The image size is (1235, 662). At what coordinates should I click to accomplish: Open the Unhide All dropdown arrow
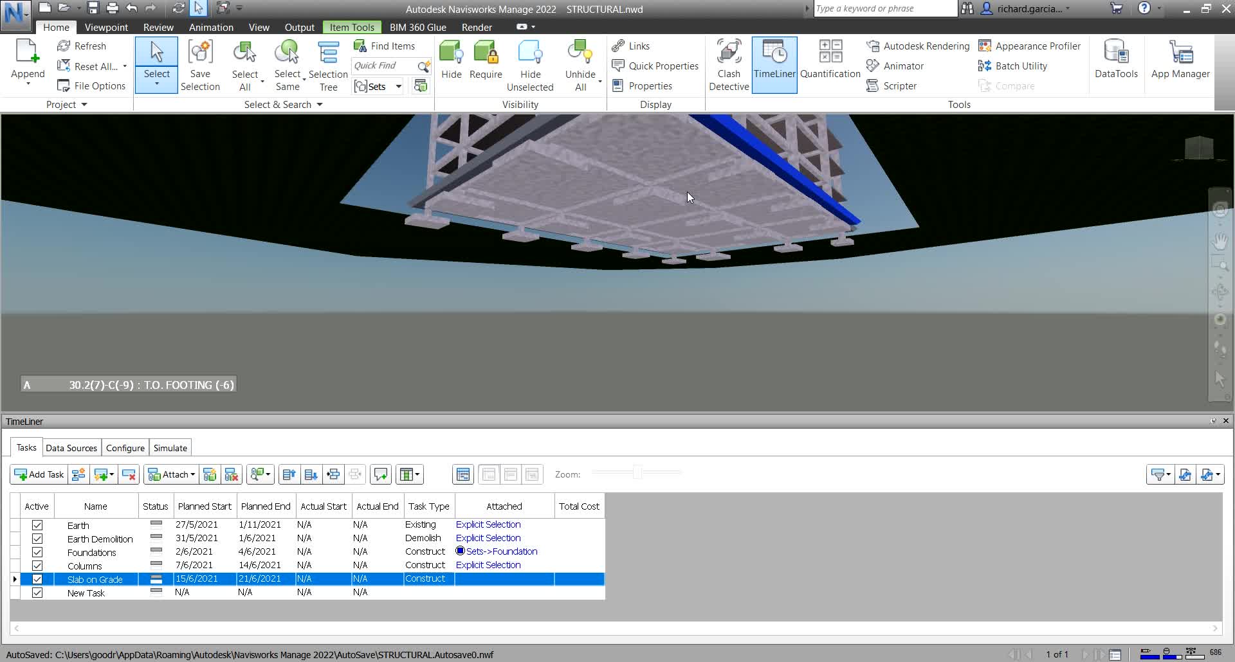599,82
